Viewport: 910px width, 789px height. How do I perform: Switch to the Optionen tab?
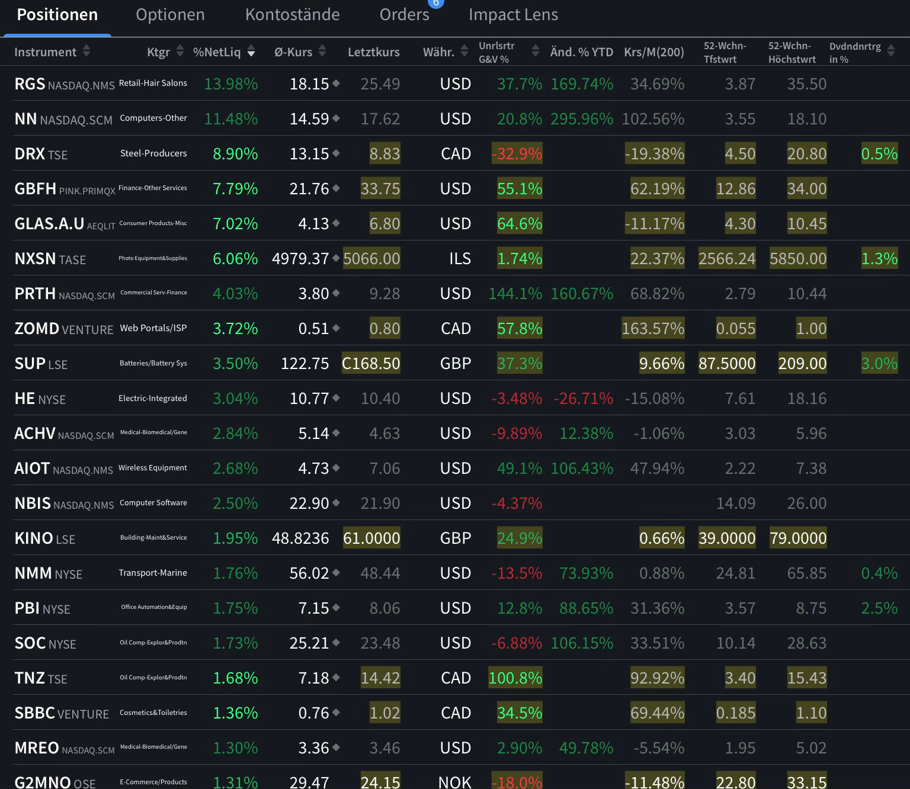tap(170, 15)
